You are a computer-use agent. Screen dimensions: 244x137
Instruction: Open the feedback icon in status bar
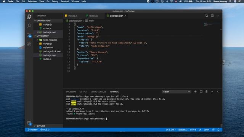point(213,129)
